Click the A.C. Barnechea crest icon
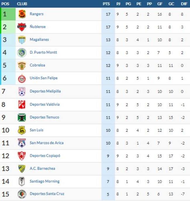 click(22, 169)
